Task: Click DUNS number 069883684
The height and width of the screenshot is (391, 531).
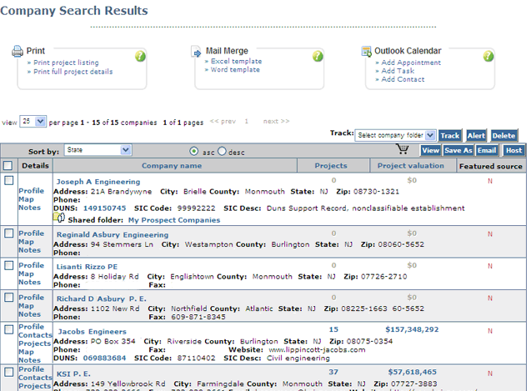Action: pos(105,358)
